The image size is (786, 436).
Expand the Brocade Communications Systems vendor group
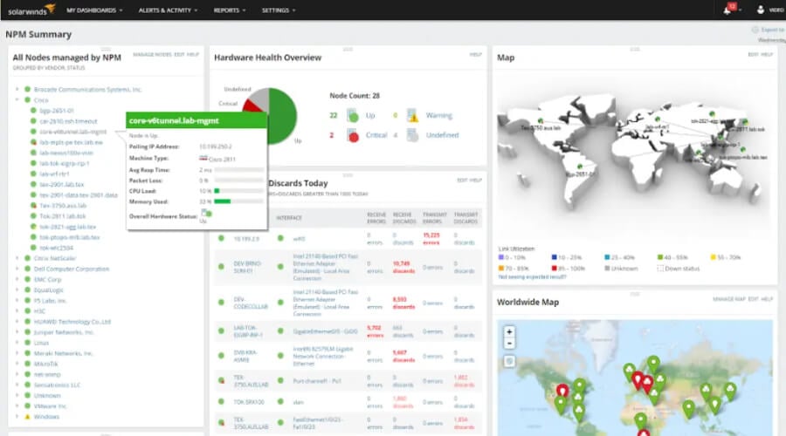pos(17,89)
